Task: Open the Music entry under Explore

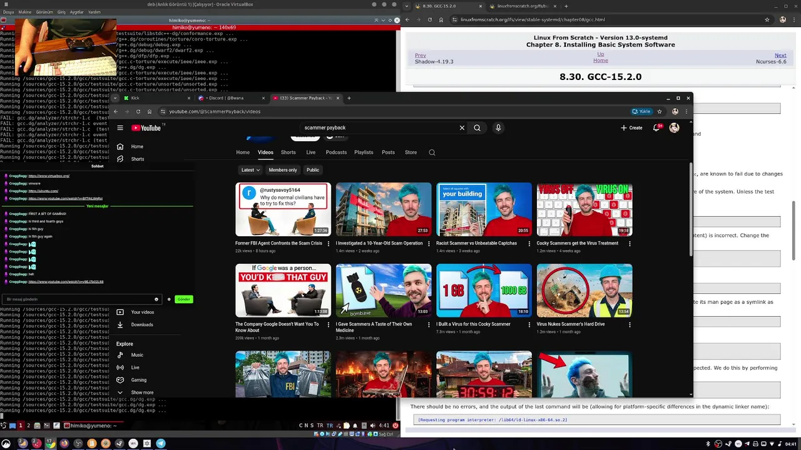Action: click(x=137, y=355)
